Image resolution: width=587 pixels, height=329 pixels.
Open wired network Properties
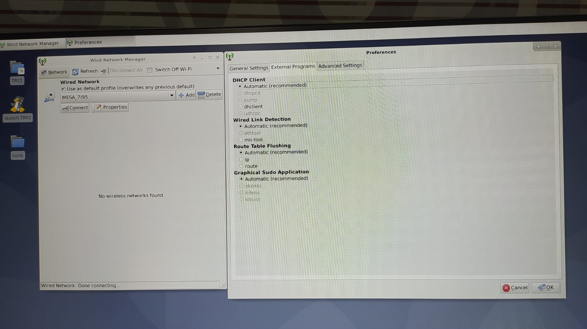point(110,107)
